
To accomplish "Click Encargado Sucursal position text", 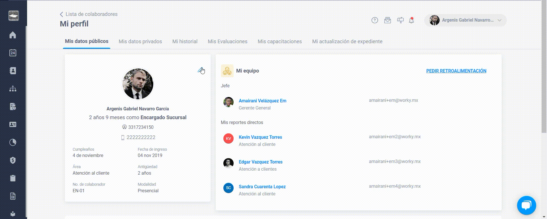I will [164, 117].
